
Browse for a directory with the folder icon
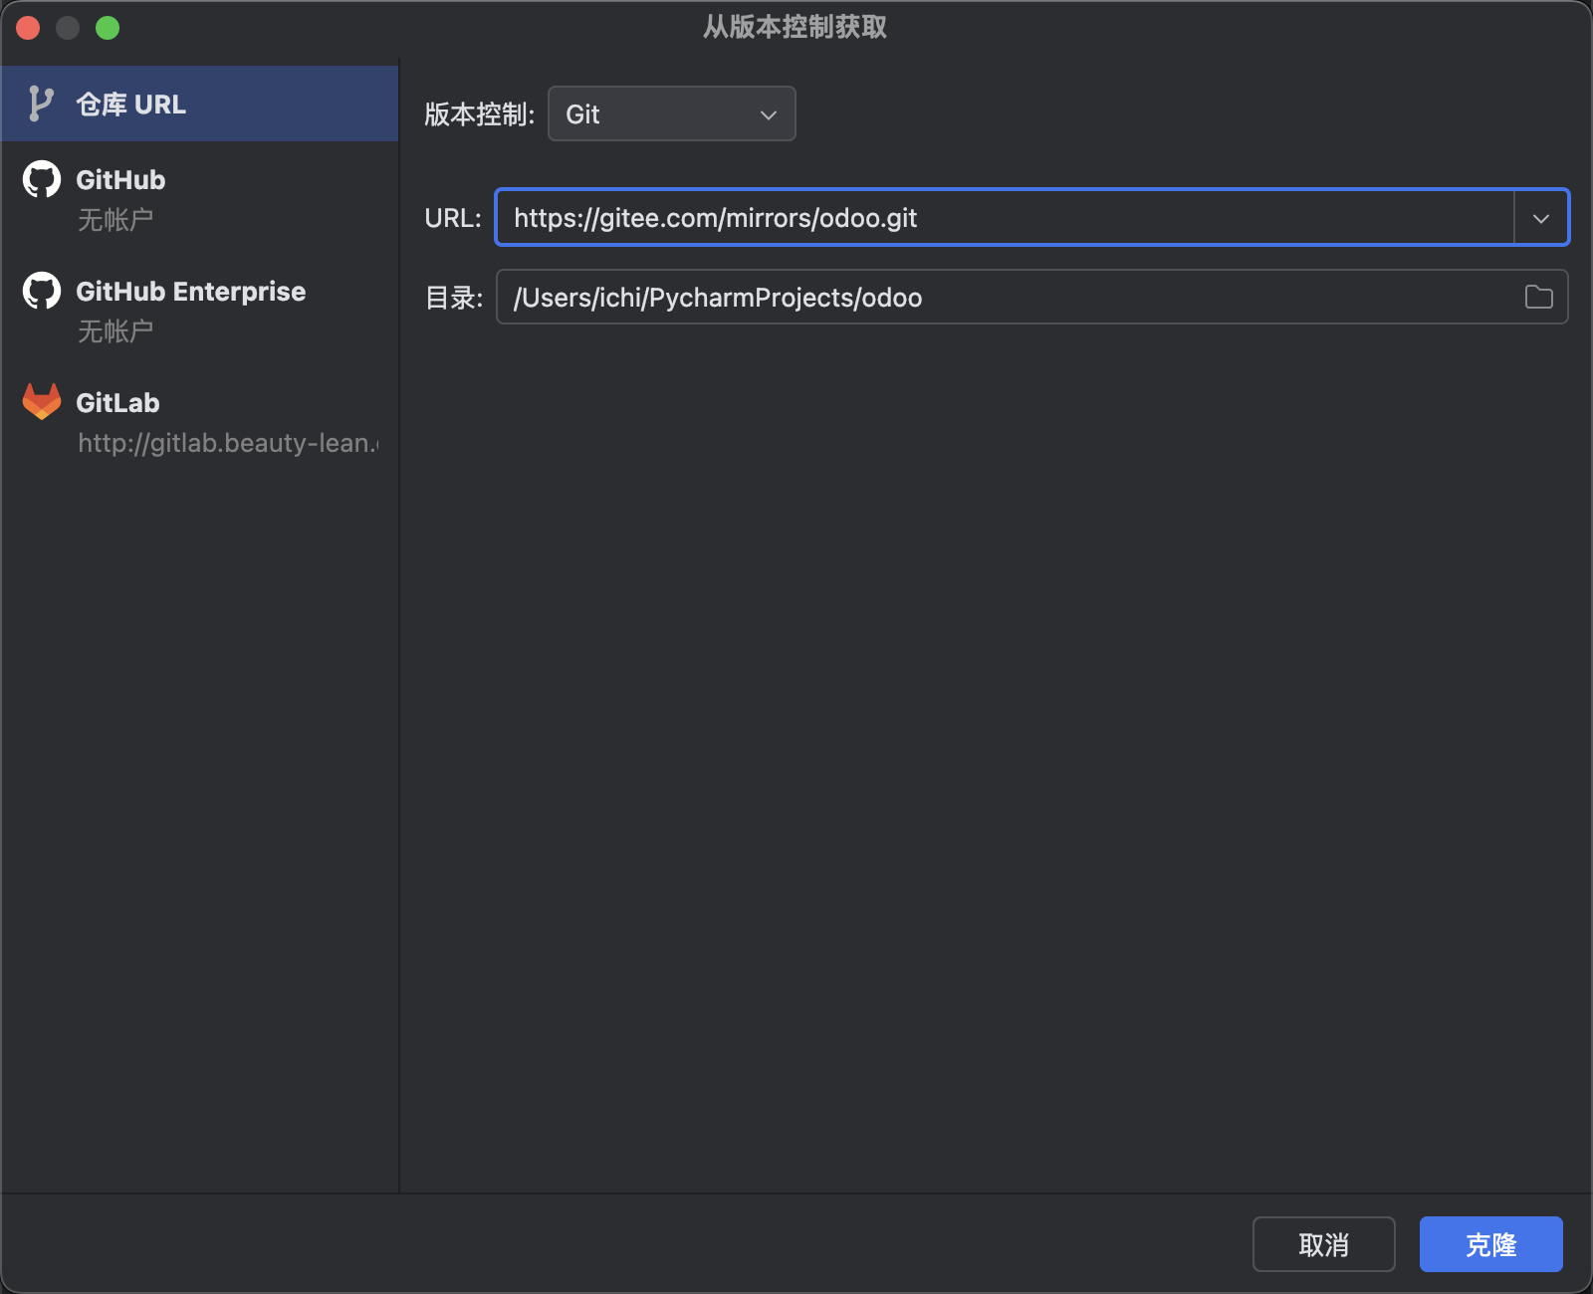pyautogui.click(x=1538, y=297)
